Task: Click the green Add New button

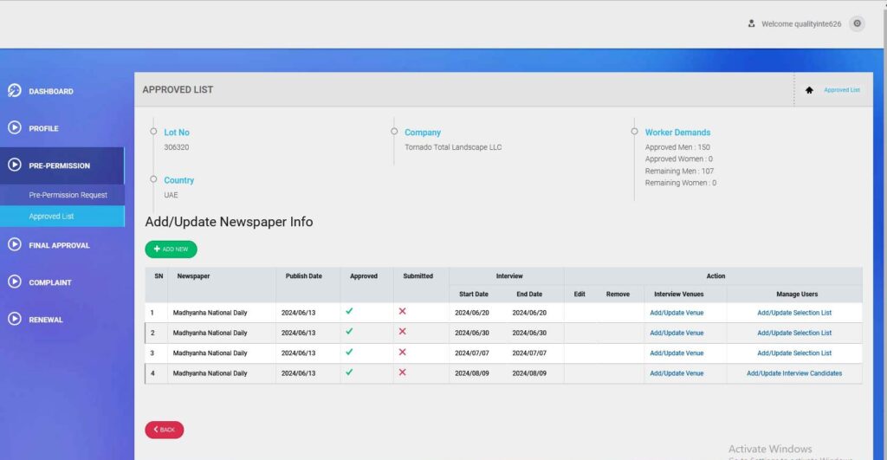Action: click(x=171, y=249)
